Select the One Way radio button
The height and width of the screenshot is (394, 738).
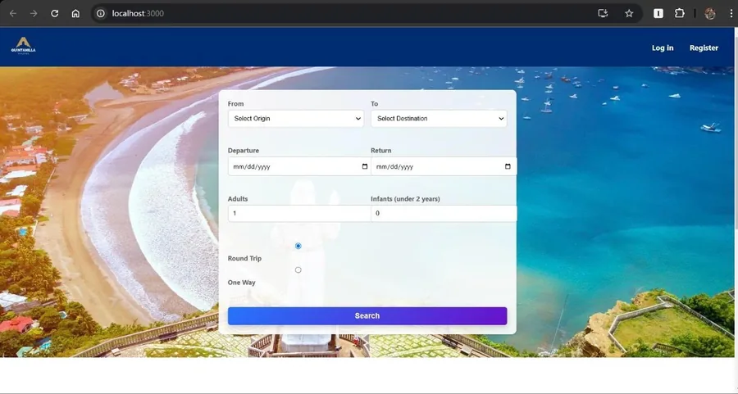[x=298, y=269]
